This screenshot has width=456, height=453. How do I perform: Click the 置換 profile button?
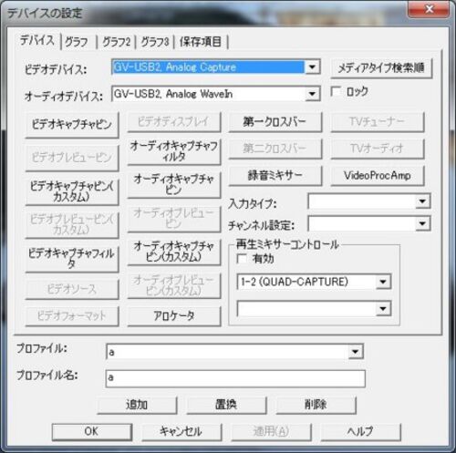pyautogui.click(x=226, y=405)
